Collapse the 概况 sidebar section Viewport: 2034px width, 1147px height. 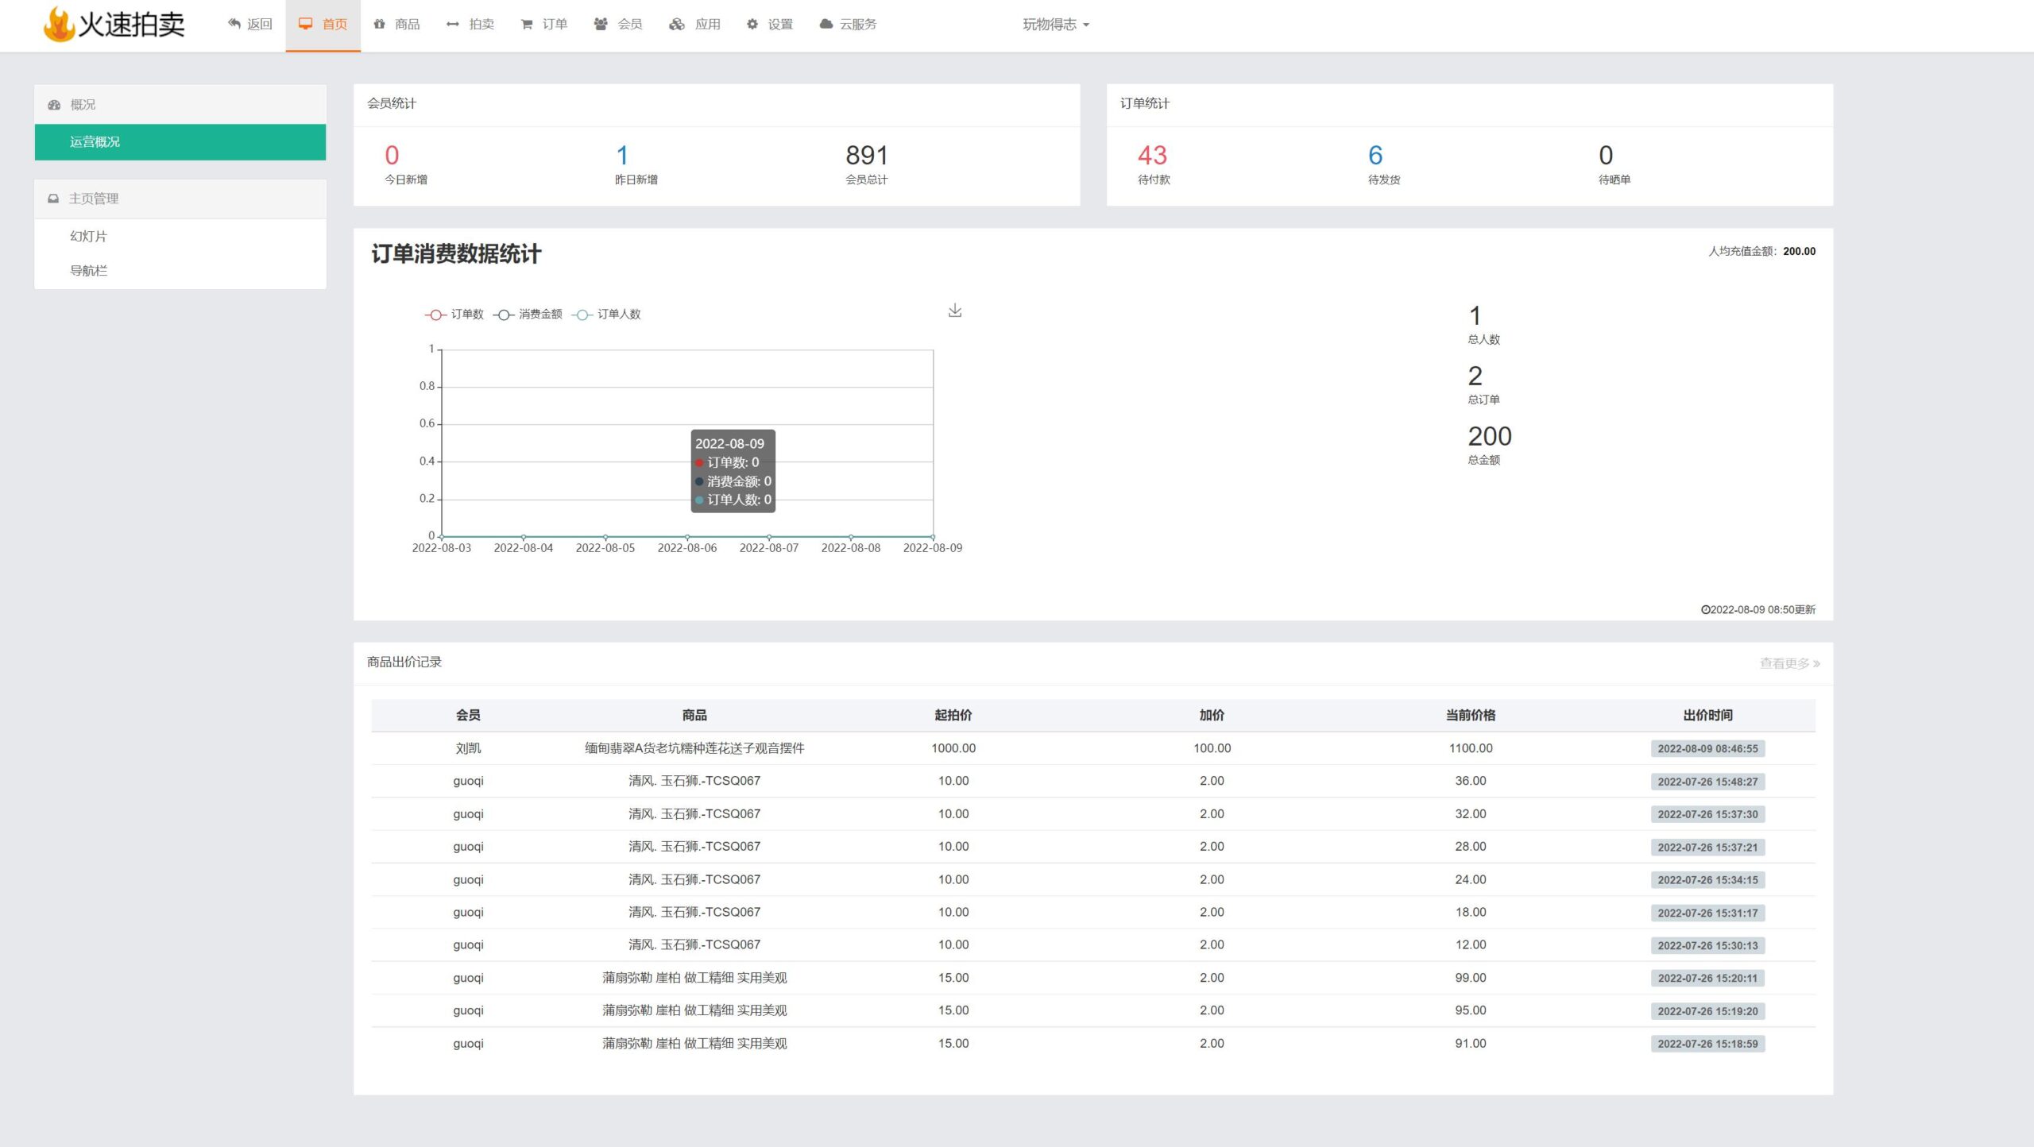point(180,104)
